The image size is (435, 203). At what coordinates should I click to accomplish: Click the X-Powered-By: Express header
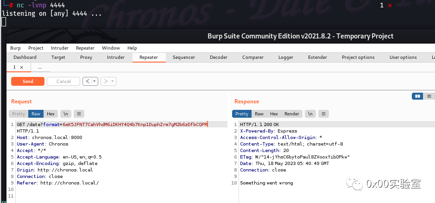[269, 131]
